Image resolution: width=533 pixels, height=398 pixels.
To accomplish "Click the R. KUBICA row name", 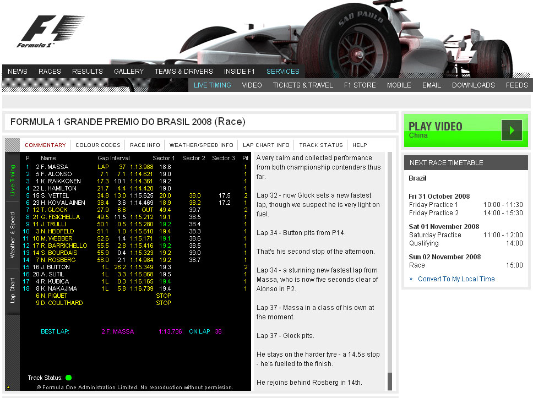I will click(x=55, y=281).
